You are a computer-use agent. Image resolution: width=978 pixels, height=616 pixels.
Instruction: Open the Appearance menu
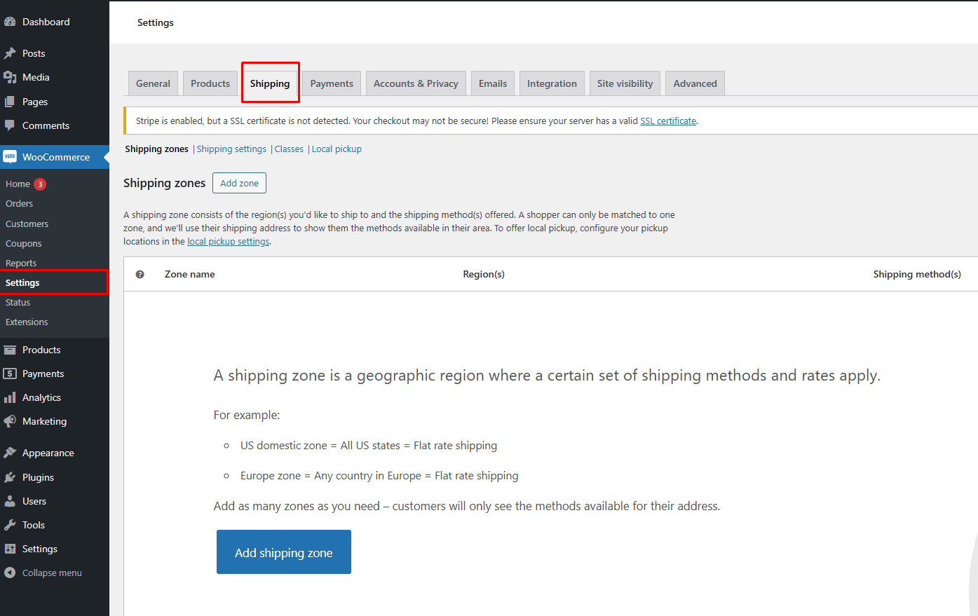(x=46, y=453)
